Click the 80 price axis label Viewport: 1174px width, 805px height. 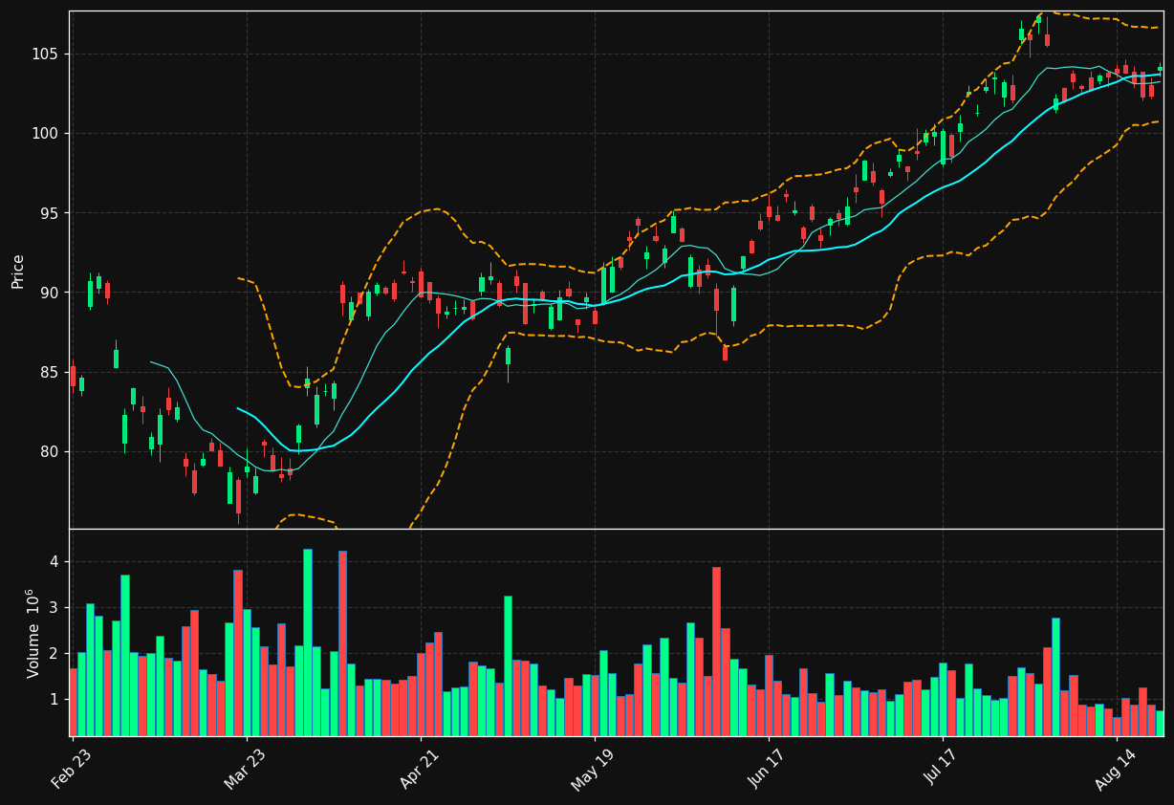coord(51,451)
